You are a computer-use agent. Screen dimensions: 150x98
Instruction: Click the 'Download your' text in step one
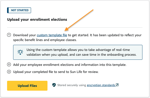click(x=24, y=35)
